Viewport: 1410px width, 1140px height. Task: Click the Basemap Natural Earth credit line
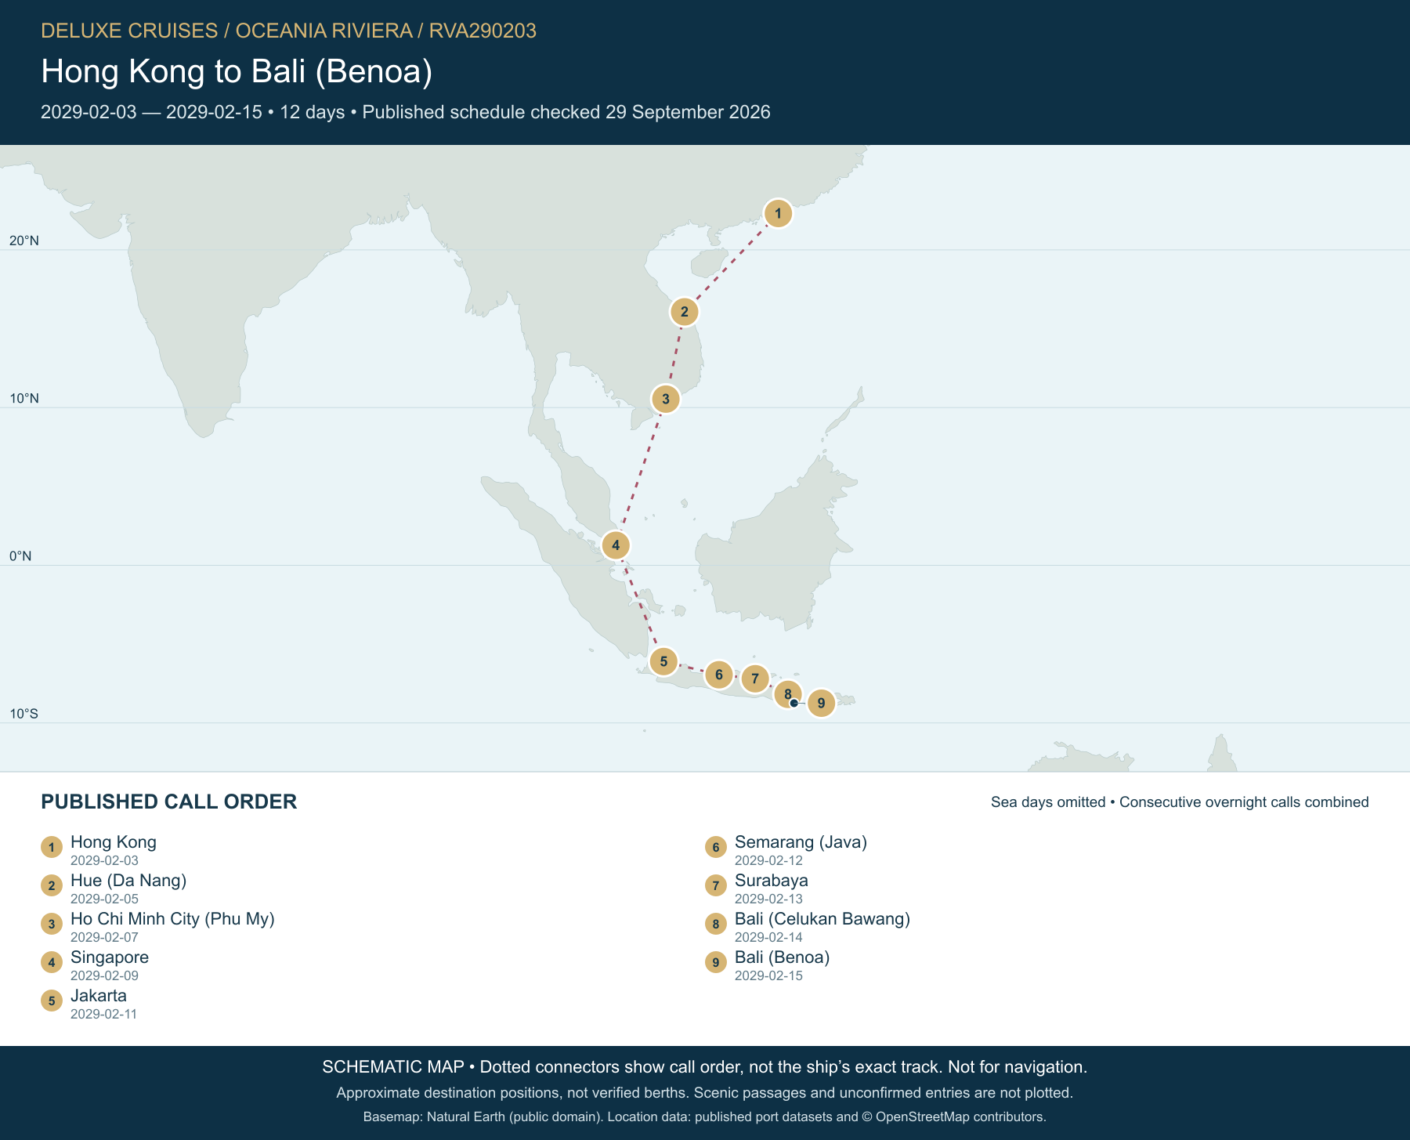coord(705,1116)
